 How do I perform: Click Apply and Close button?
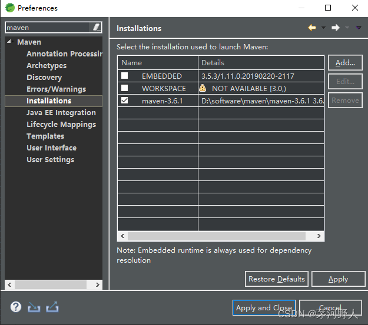(264, 307)
